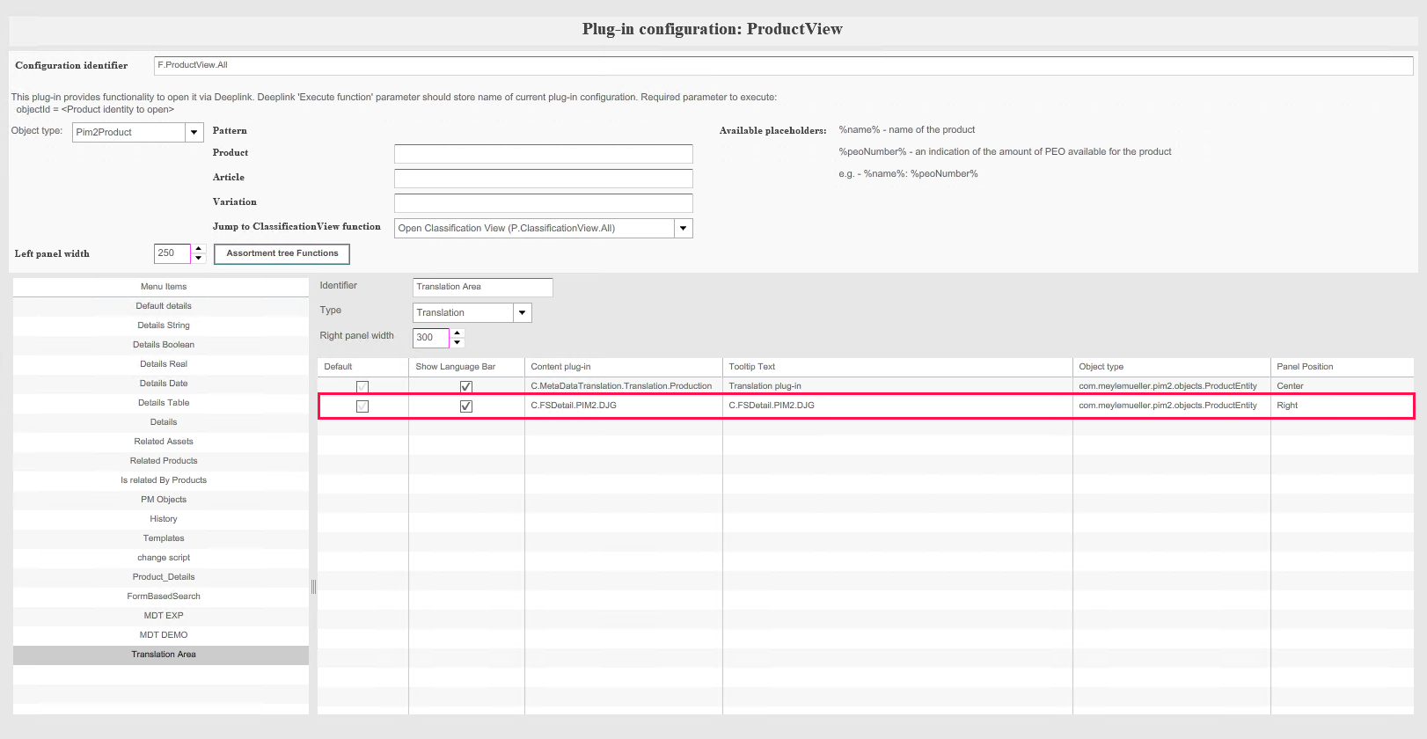Open the Type Translation dropdown
The image size is (1427, 739).
click(522, 312)
